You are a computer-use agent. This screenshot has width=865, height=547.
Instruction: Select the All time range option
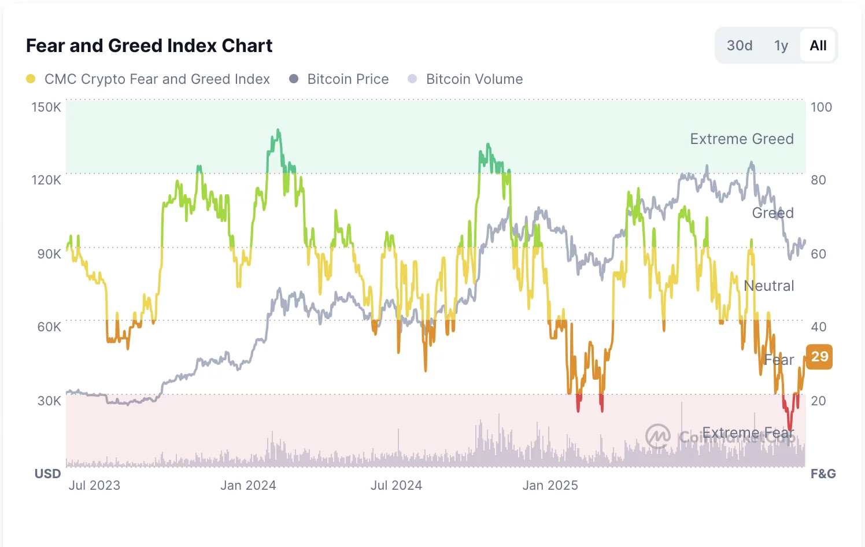[x=818, y=45]
